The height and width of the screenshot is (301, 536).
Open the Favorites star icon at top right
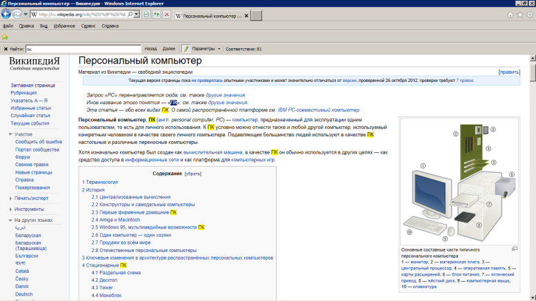point(520,14)
